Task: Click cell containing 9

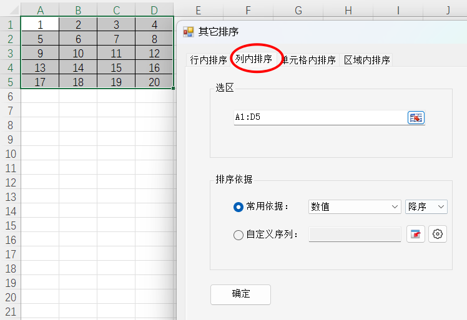Action: (x=40, y=53)
